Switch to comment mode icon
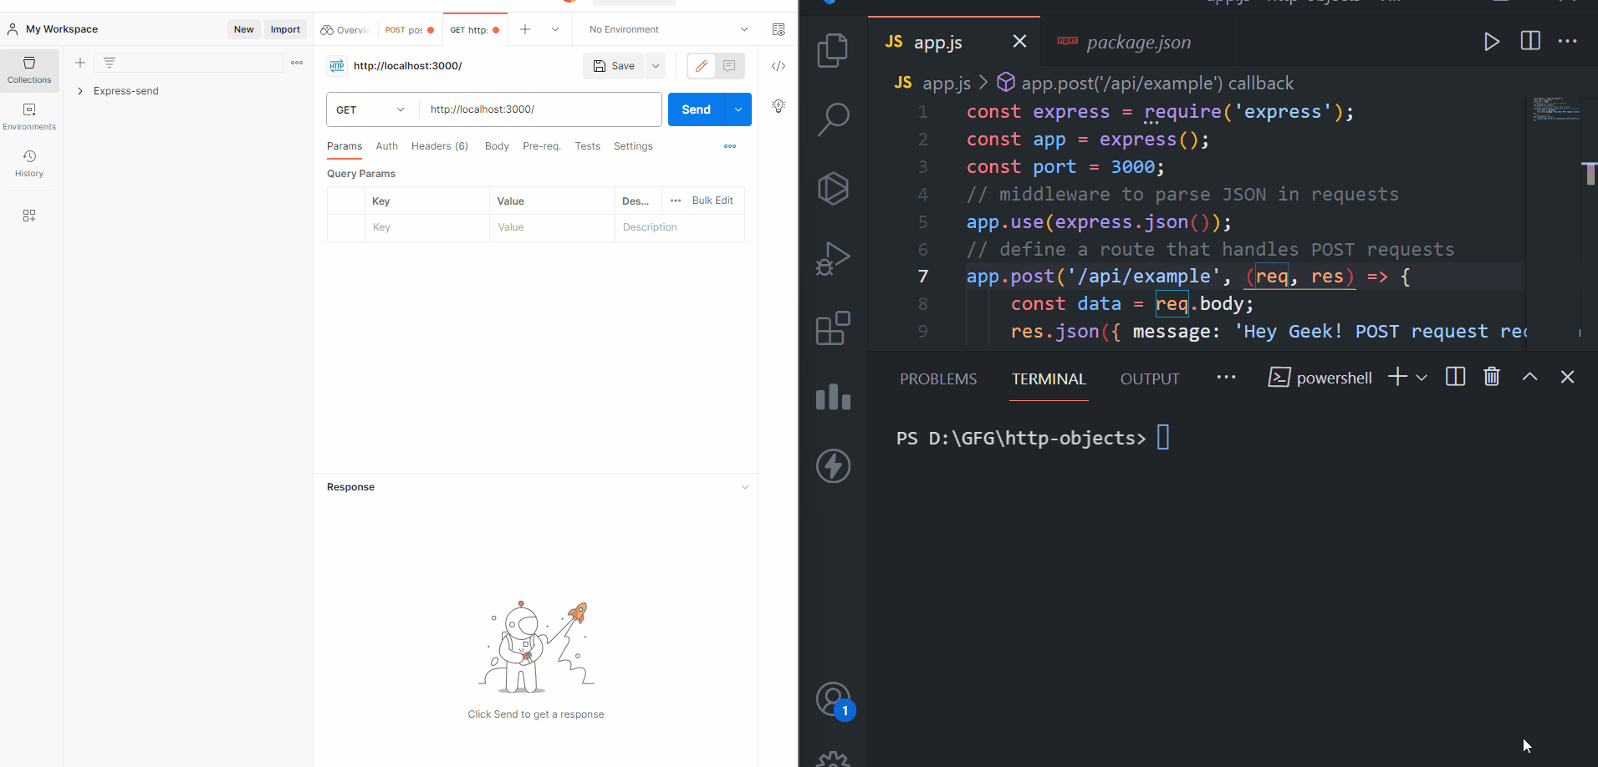This screenshot has width=1598, height=767. coord(729,66)
